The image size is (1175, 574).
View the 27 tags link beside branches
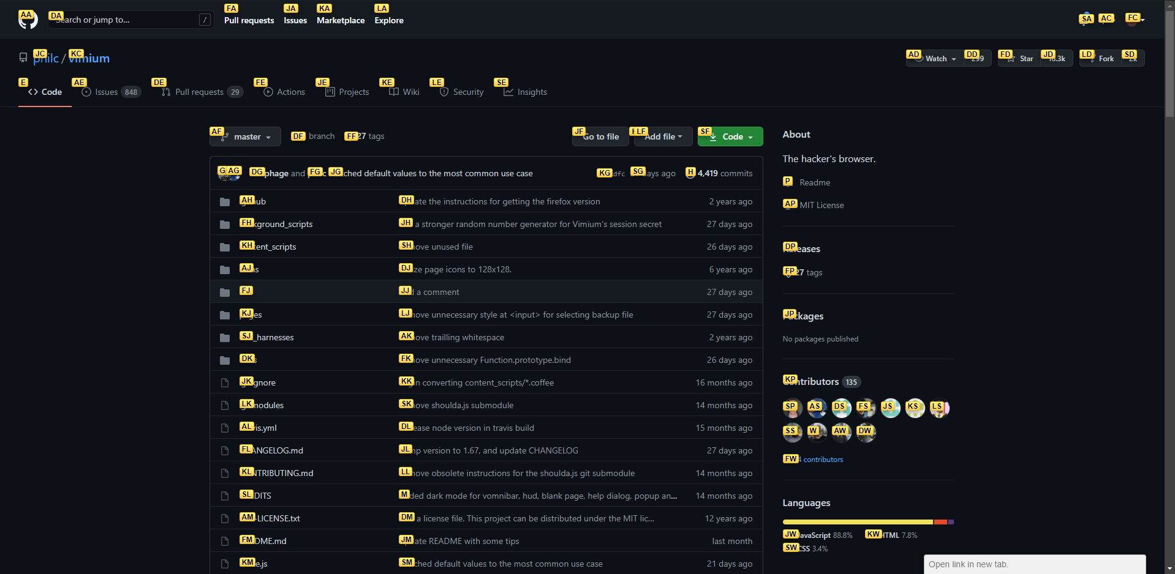(x=365, y=136)
